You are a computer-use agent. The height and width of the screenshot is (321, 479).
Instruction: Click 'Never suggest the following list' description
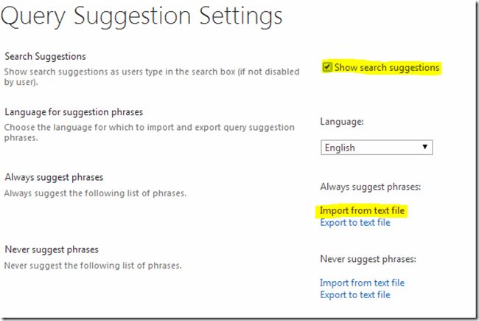pos(93,265)
